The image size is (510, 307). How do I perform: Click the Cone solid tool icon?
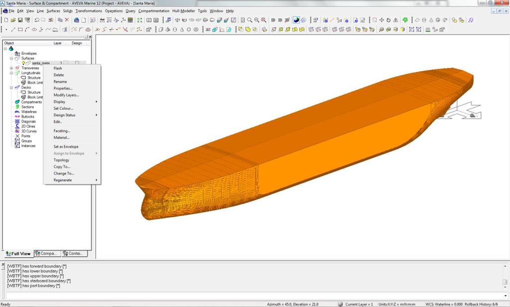click(182, 29)
